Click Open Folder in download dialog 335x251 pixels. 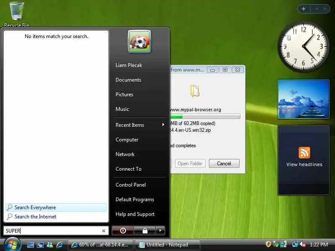[x=190, y=164]
